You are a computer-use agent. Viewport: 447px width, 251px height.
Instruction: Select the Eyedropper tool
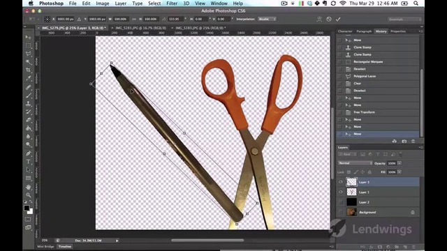[x=28, y=78]
